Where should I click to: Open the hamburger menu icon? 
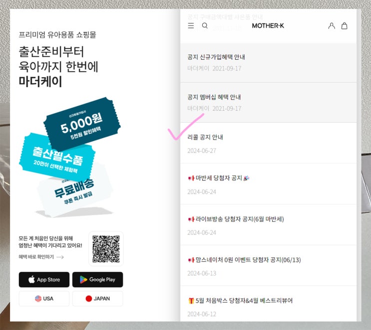click(x=191, y=25)
